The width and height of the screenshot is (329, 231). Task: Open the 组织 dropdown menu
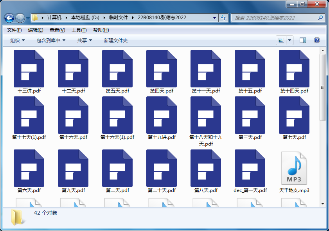coord(18,40)
